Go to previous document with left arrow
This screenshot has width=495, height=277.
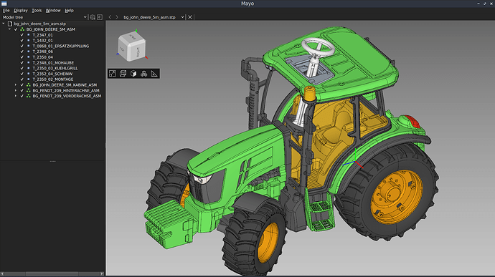[110, 17]
